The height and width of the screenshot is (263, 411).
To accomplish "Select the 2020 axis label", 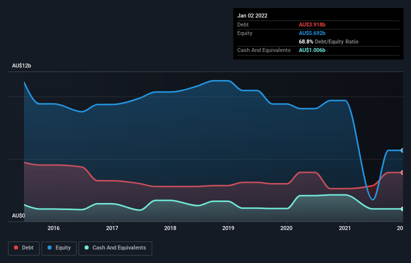I will (x=286, y=228).
